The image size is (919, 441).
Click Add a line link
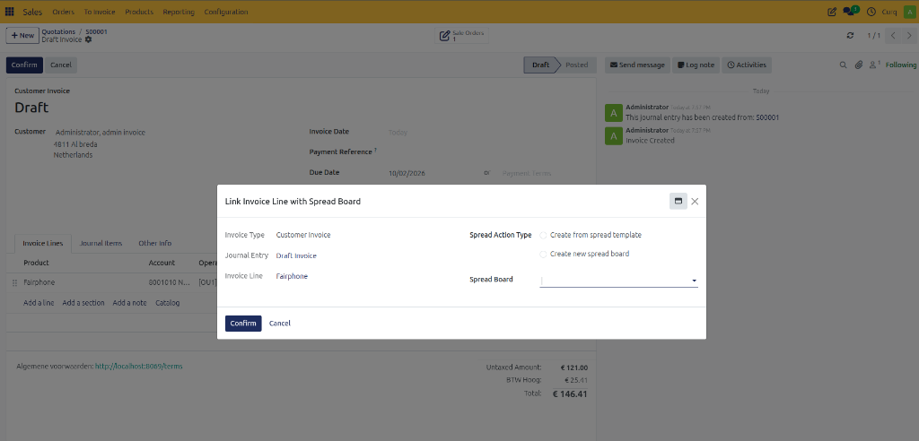(x=39, y=303)
